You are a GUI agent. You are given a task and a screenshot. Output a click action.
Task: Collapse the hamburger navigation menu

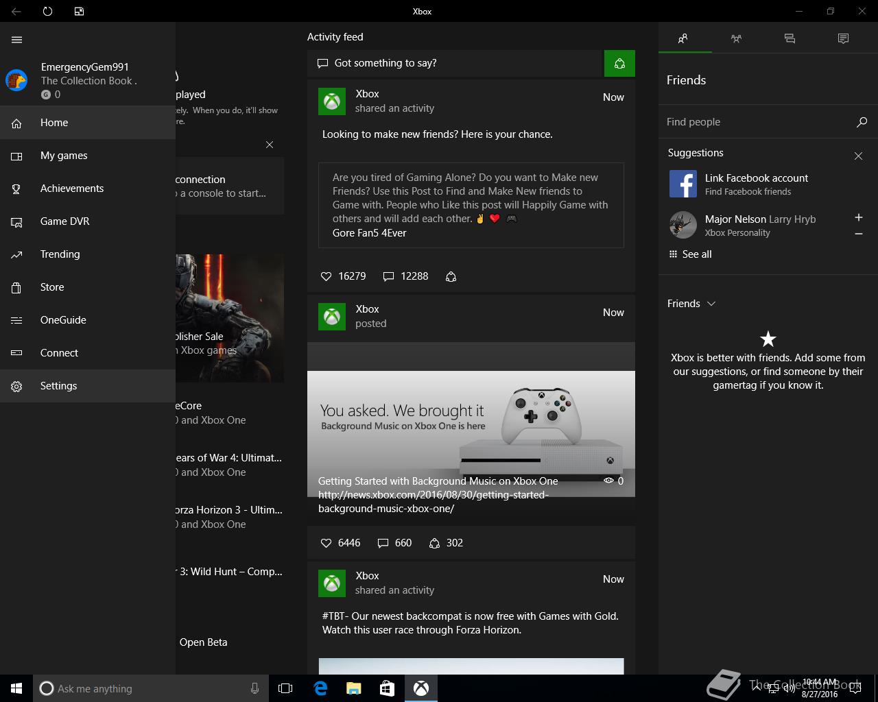[17, 40]
